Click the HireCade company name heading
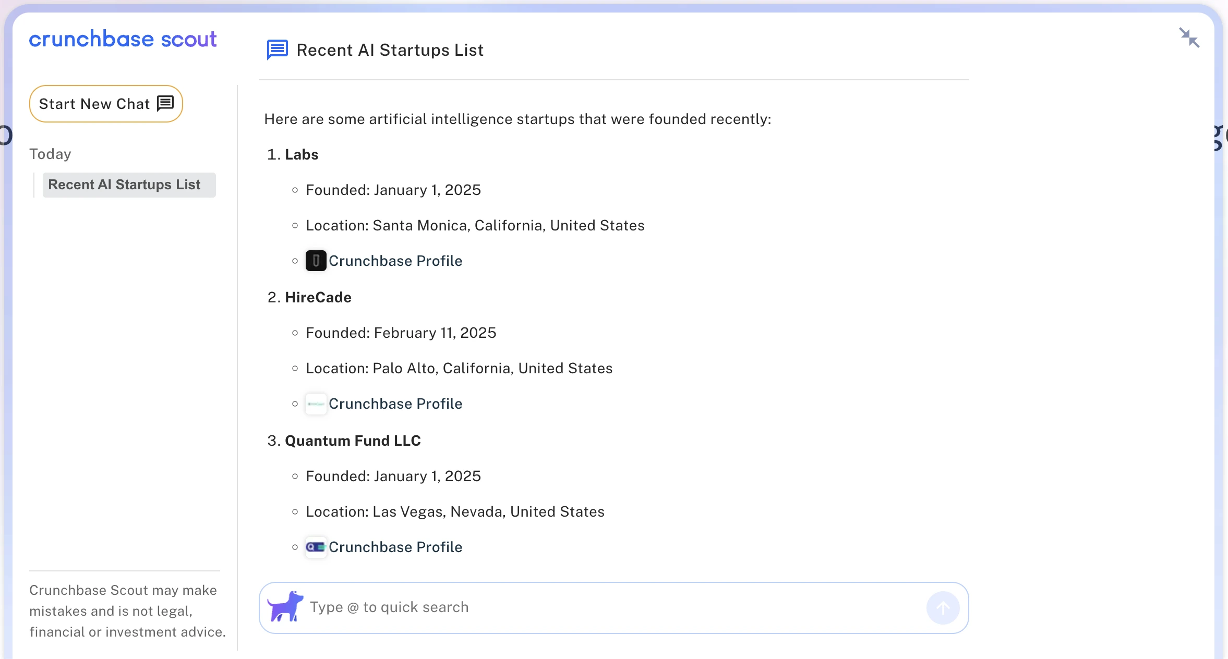This screenshot has width=1228, height=659. (x=318, y=297)
